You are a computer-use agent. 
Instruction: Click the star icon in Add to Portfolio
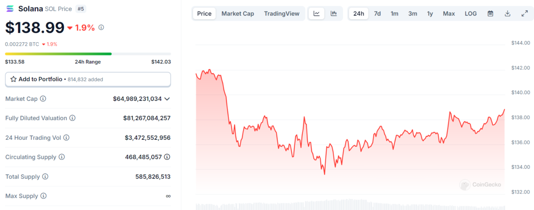pyautogui.click(x=13, y=79)
